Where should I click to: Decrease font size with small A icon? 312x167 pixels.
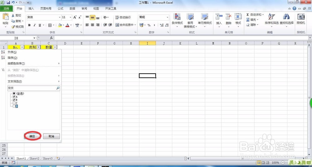point(80,17)
